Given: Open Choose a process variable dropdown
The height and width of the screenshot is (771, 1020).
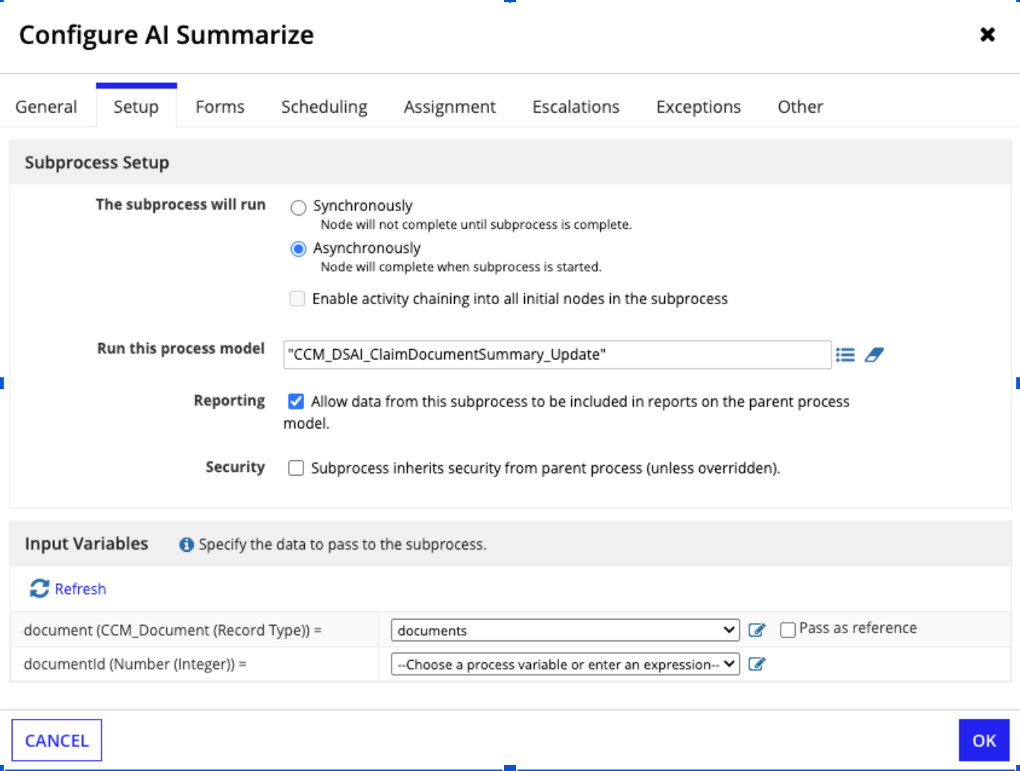Looking at the screenshot, I should point(565,664).
